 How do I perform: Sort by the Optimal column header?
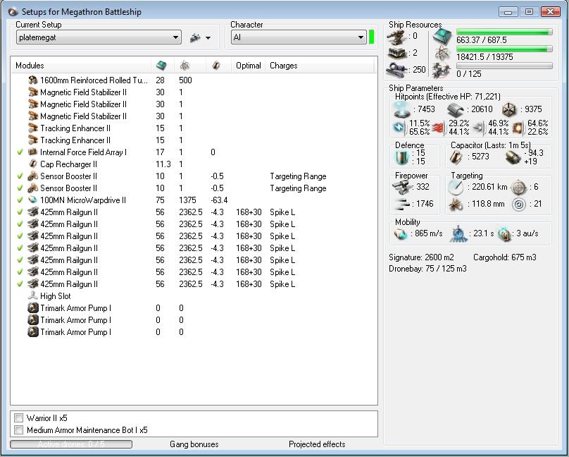(x=248, y=66)
